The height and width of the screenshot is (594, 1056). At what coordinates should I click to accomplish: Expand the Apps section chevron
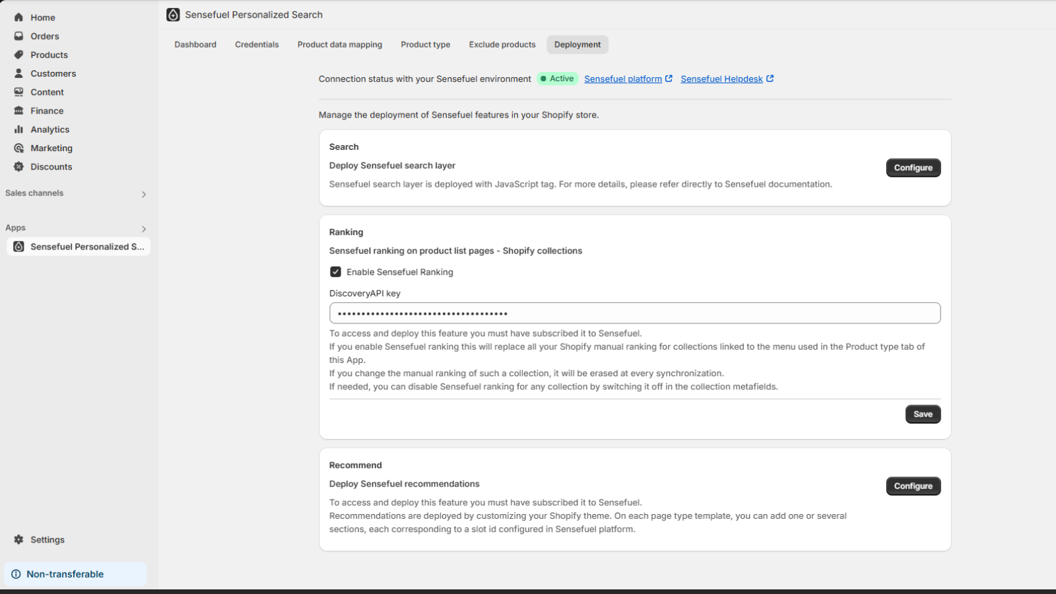point(143,228)
